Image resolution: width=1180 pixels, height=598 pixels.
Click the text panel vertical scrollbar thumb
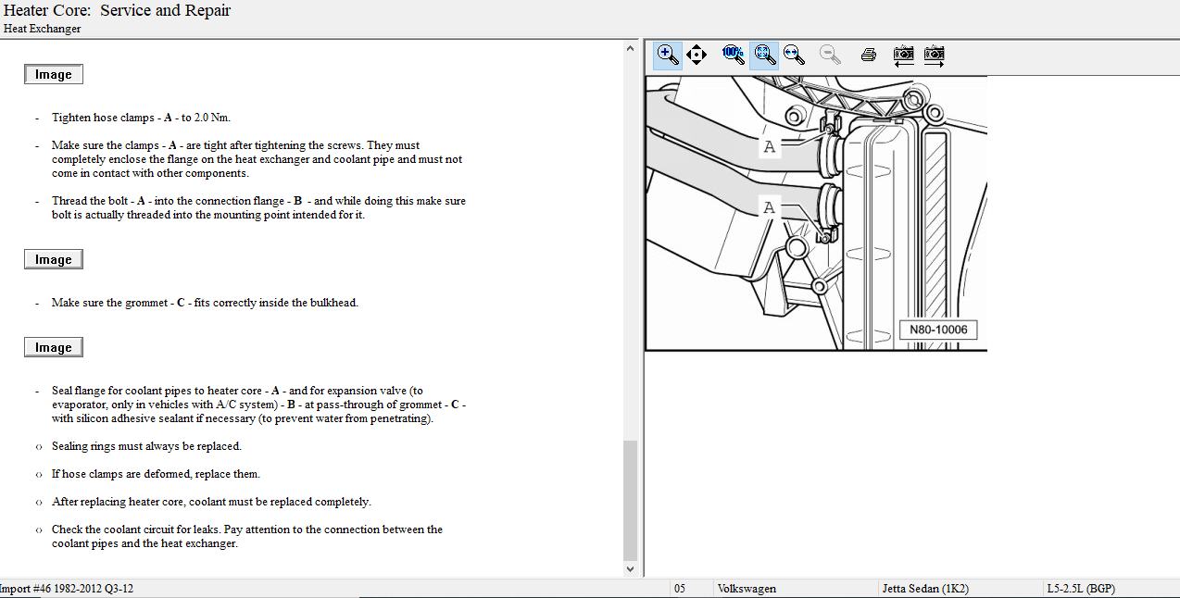[631, 500]
